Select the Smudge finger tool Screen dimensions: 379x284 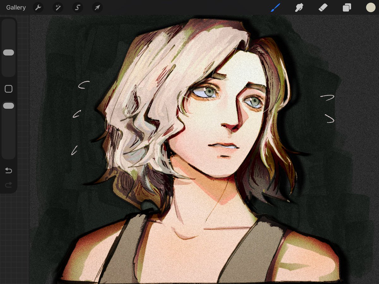(299, 8)
